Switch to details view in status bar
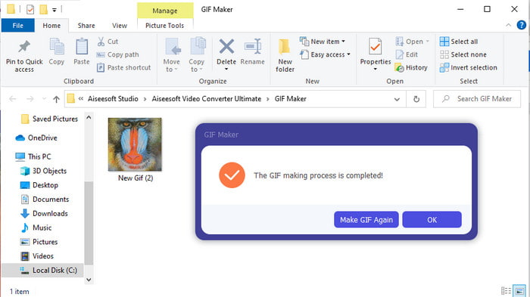 tap(506, 291)
